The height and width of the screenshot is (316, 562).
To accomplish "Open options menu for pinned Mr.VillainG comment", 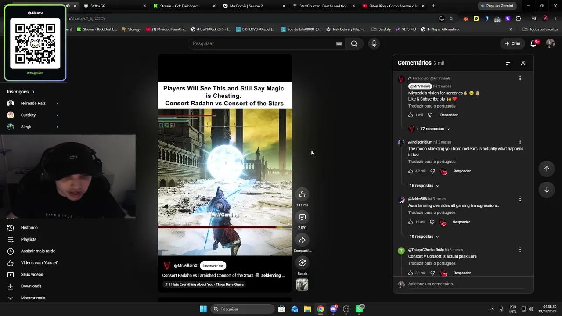I will click(x=520, y=78).
